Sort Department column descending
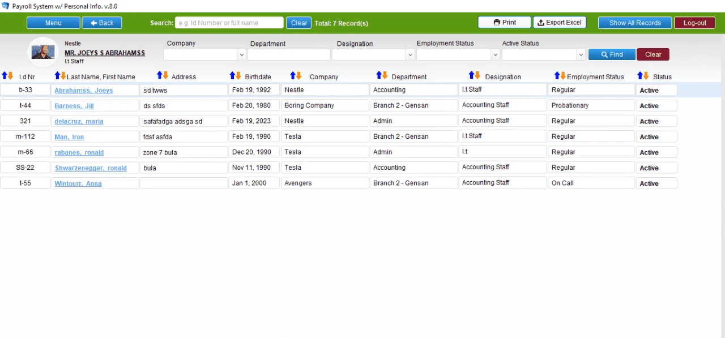 385,75
